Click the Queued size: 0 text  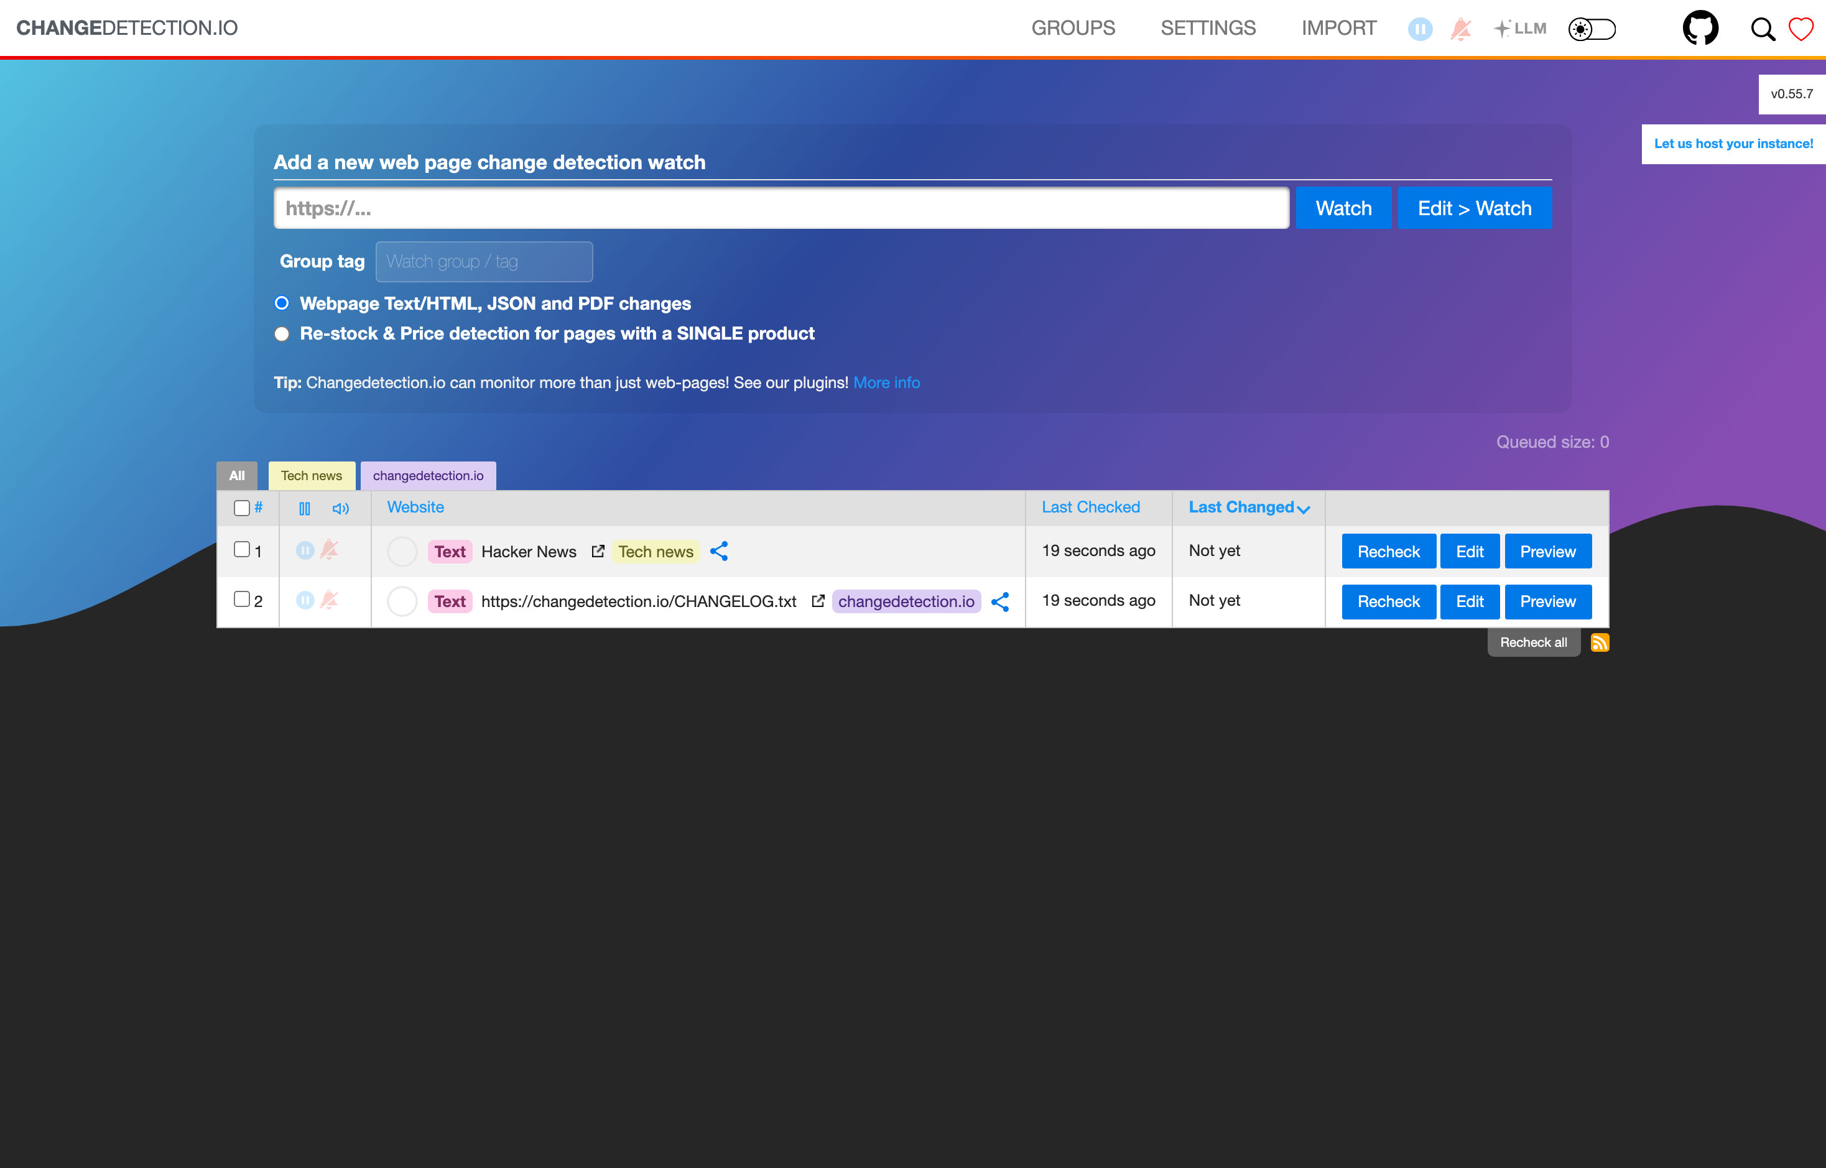click(x=1552, y=442)
